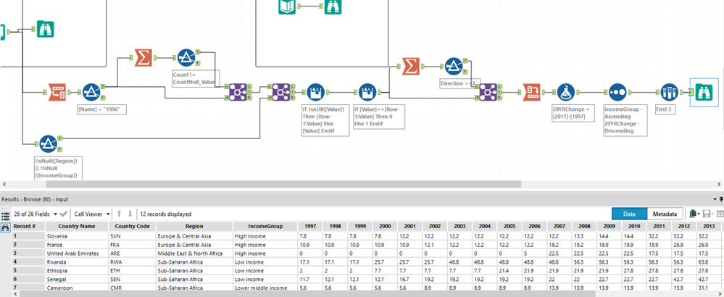Select the Filter tool [Name] > "1996"
This screenshot has width=724, height=297.
pos(91,92)
